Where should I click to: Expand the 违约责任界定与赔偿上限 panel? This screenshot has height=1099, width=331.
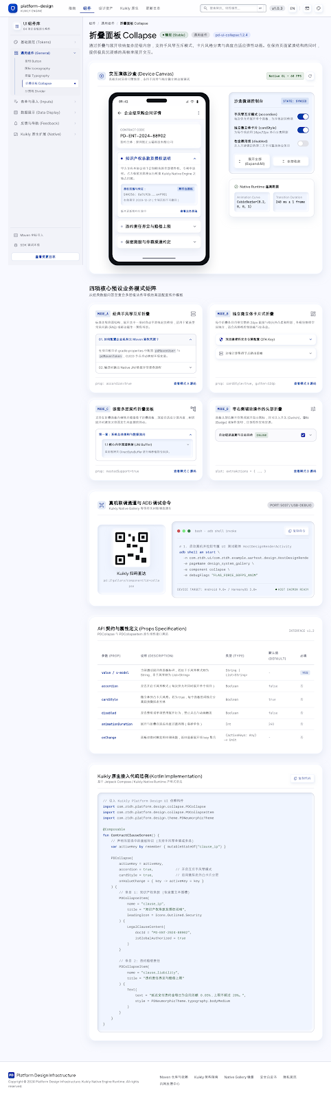click(159, 226)
